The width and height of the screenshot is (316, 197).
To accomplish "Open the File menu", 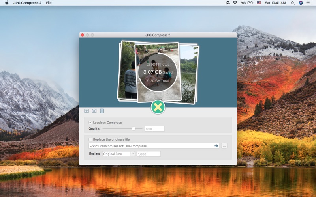I will point(49,3).
